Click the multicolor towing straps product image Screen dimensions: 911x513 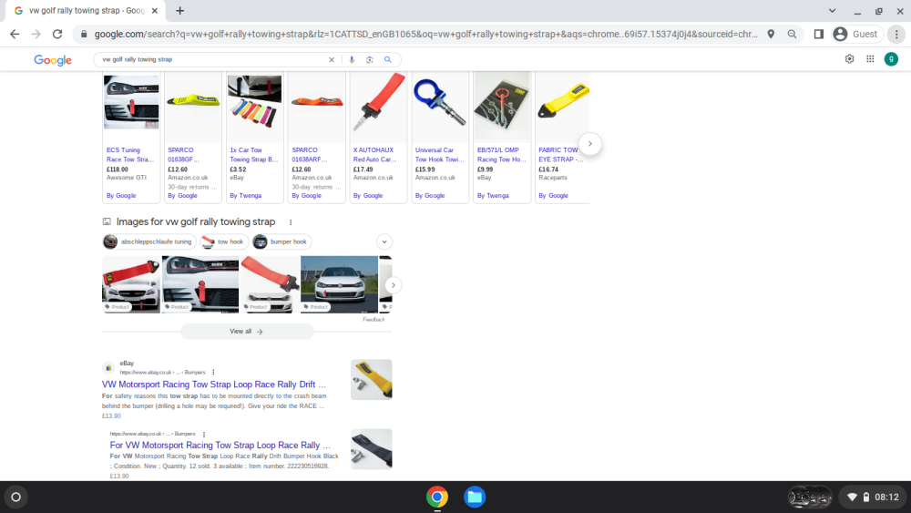tap(254, 102)
